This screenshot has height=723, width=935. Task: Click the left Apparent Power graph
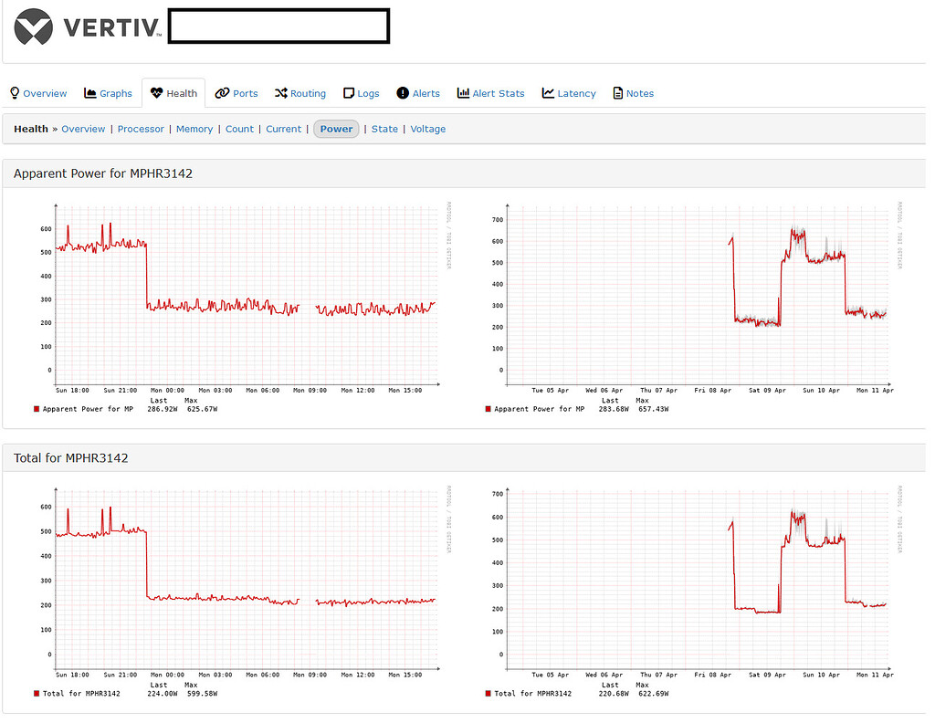point(247,292)
